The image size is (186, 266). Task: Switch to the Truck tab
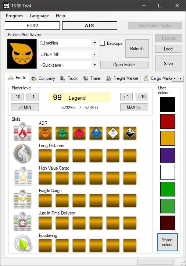click(x=69, y=78)
